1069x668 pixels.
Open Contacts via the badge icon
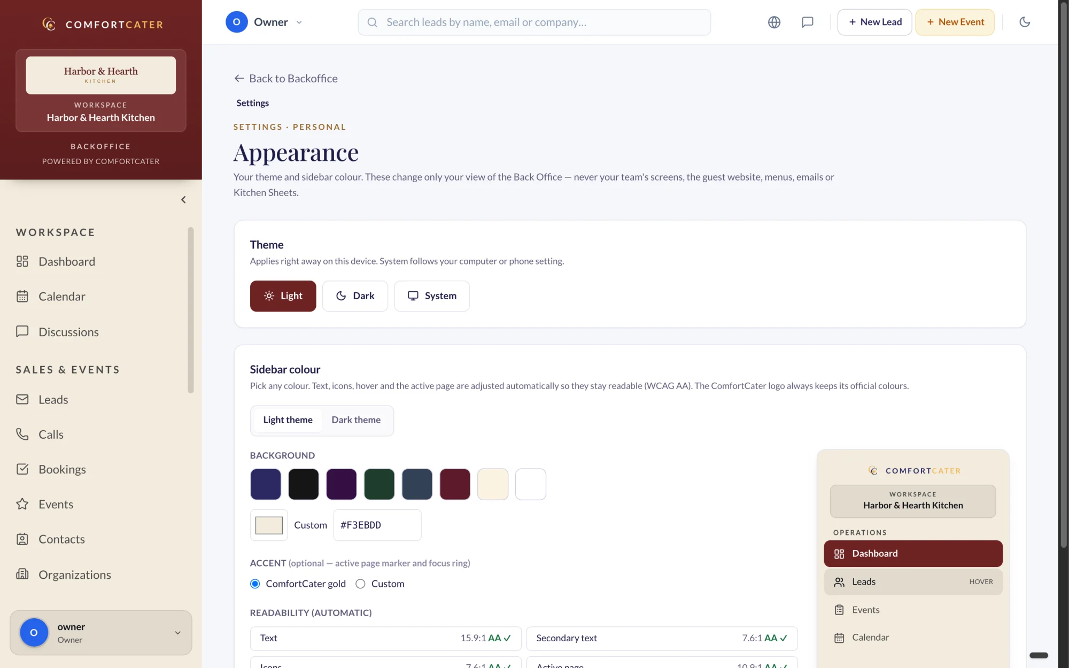pyautogui.click(x=22, y=539)
